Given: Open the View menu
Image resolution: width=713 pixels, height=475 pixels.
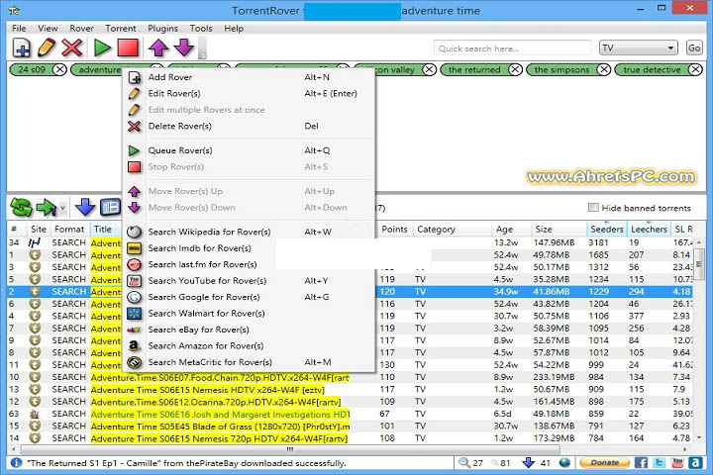Looking at the screenshot, I should 48,28.
